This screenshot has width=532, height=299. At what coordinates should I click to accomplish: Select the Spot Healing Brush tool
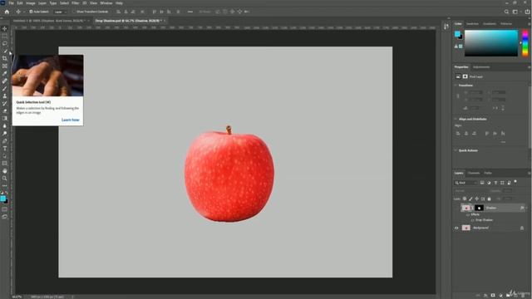coord(5,81)
